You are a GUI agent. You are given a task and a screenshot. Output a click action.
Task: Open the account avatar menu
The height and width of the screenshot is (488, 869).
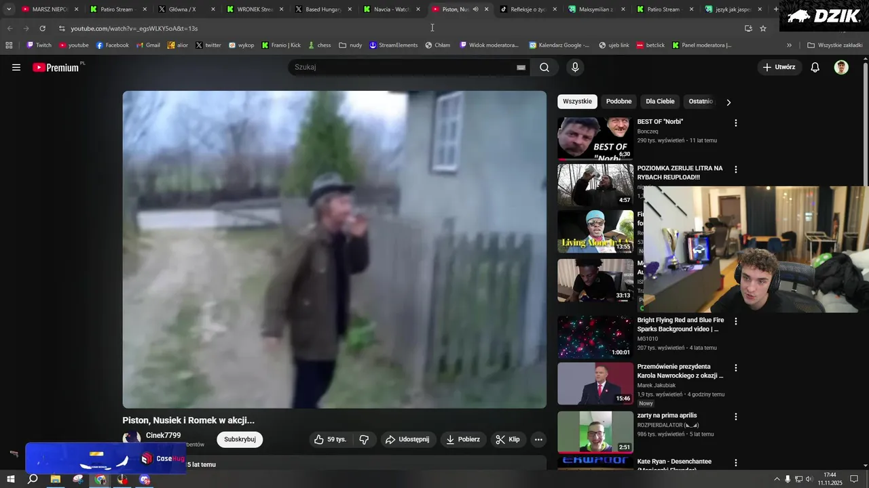click(841, 67)
